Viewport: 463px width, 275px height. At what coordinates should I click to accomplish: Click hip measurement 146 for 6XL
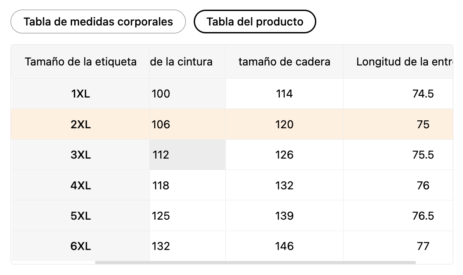(284, 246)
